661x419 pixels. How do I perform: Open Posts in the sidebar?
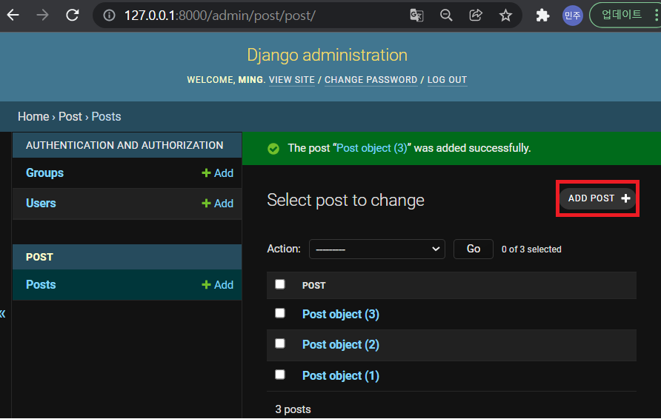click(x=41, y=285)
